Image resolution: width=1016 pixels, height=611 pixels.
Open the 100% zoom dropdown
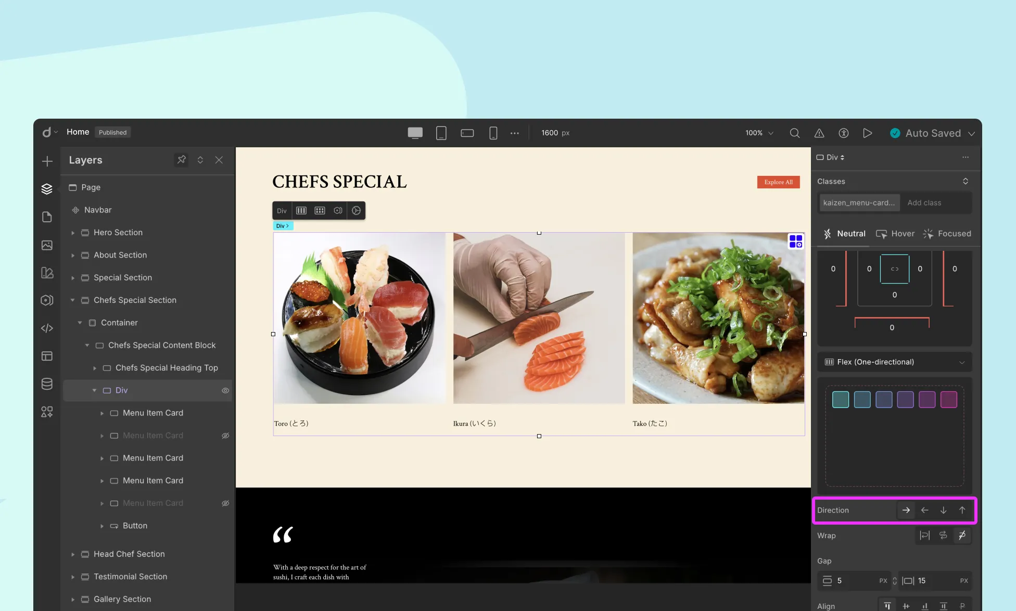tap(759, 133)
